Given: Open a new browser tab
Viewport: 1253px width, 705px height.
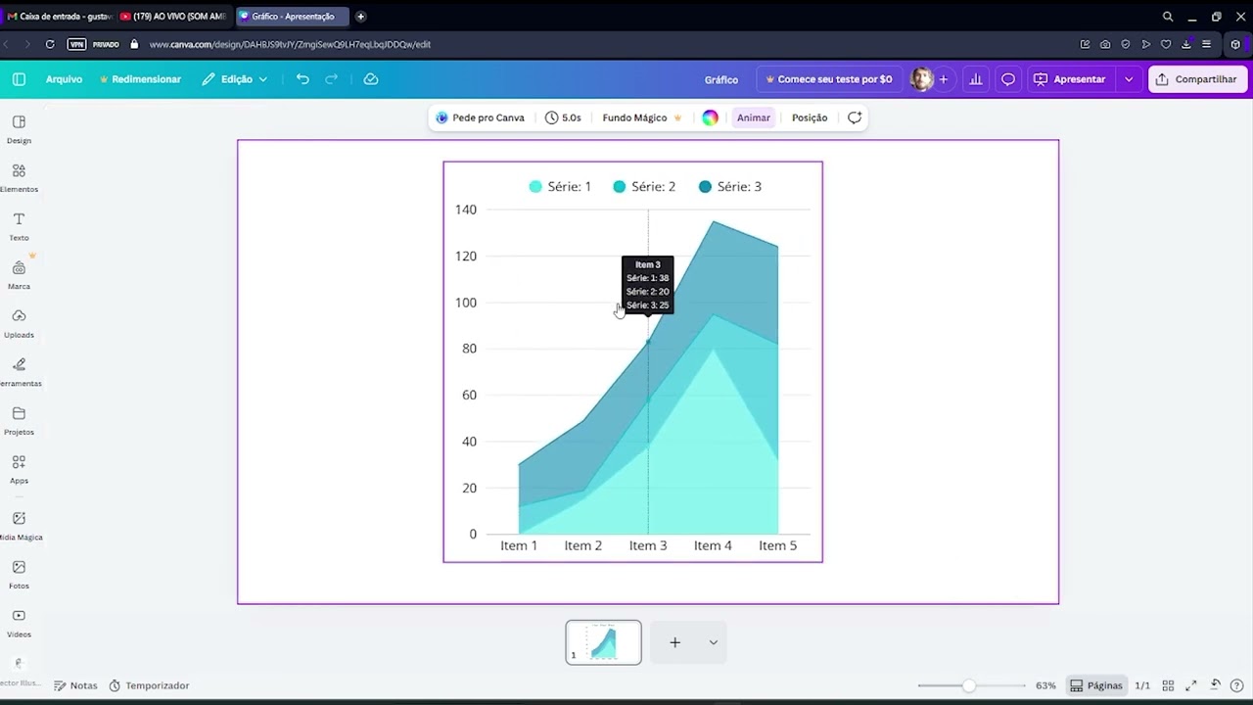Looking at the screenshot, I should click(360, 17).
